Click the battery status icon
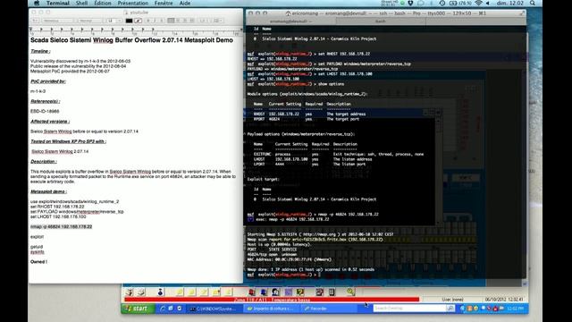This screenshot has width=572, height=322. point(453,3)
